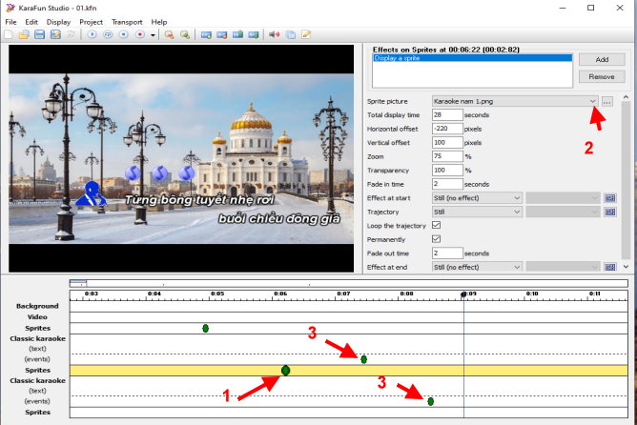Uncheck the Permanently checkbox
637x425 pixels.
(x=437, y=239)
